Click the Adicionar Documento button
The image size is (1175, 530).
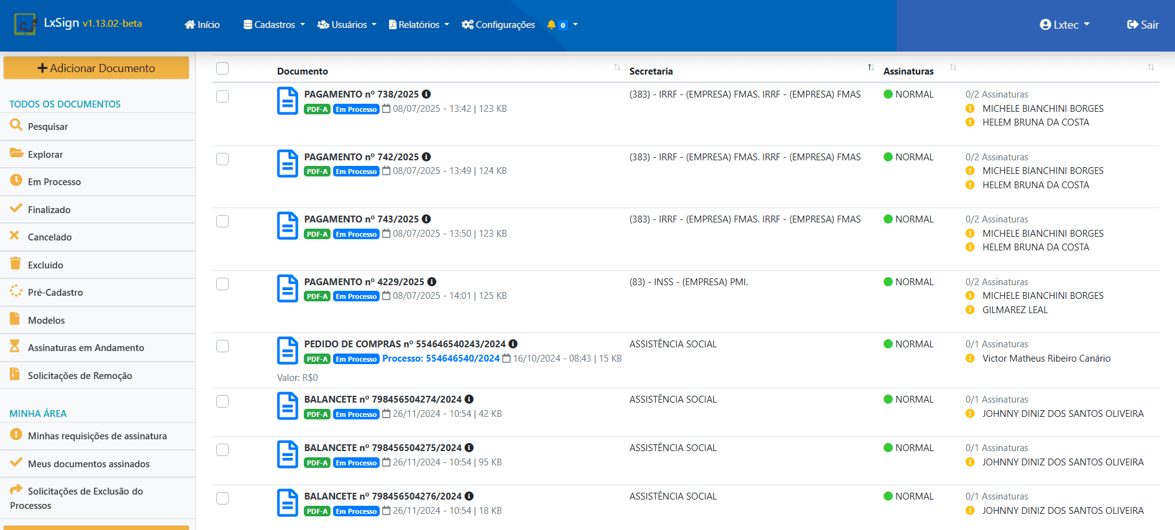pyautogui.click(x=96, y=68)
